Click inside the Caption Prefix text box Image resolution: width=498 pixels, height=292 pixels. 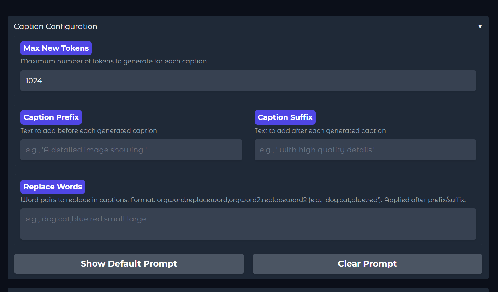(x=131, y=150)
